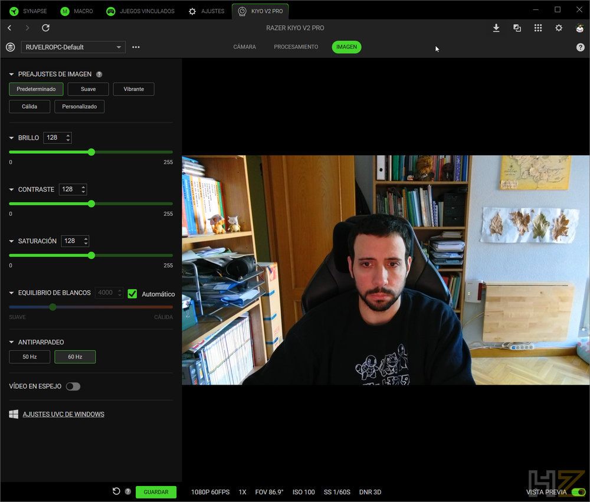Select the Predeterminado preset
590x502 pixels.
(x=36, y=89)
